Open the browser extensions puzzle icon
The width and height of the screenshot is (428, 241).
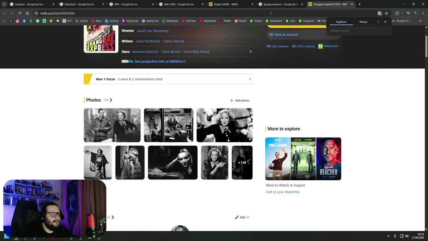[x=397, y=13]
